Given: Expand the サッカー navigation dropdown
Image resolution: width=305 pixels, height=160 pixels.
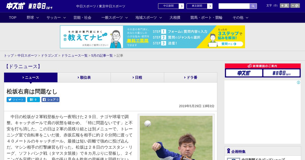Looking at the screenshot, I should tap(56, 18).
